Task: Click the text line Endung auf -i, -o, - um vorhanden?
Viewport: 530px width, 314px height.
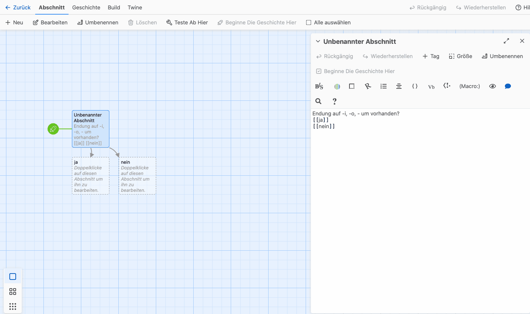Action: tap(356, 114)
